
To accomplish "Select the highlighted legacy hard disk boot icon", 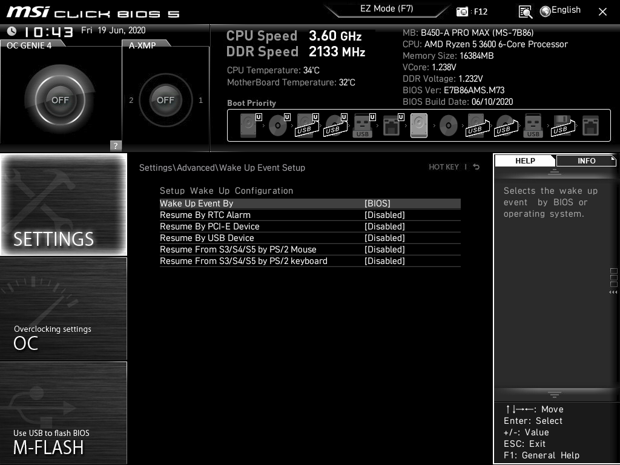I will pyautogui.click(x=419, y=125).
